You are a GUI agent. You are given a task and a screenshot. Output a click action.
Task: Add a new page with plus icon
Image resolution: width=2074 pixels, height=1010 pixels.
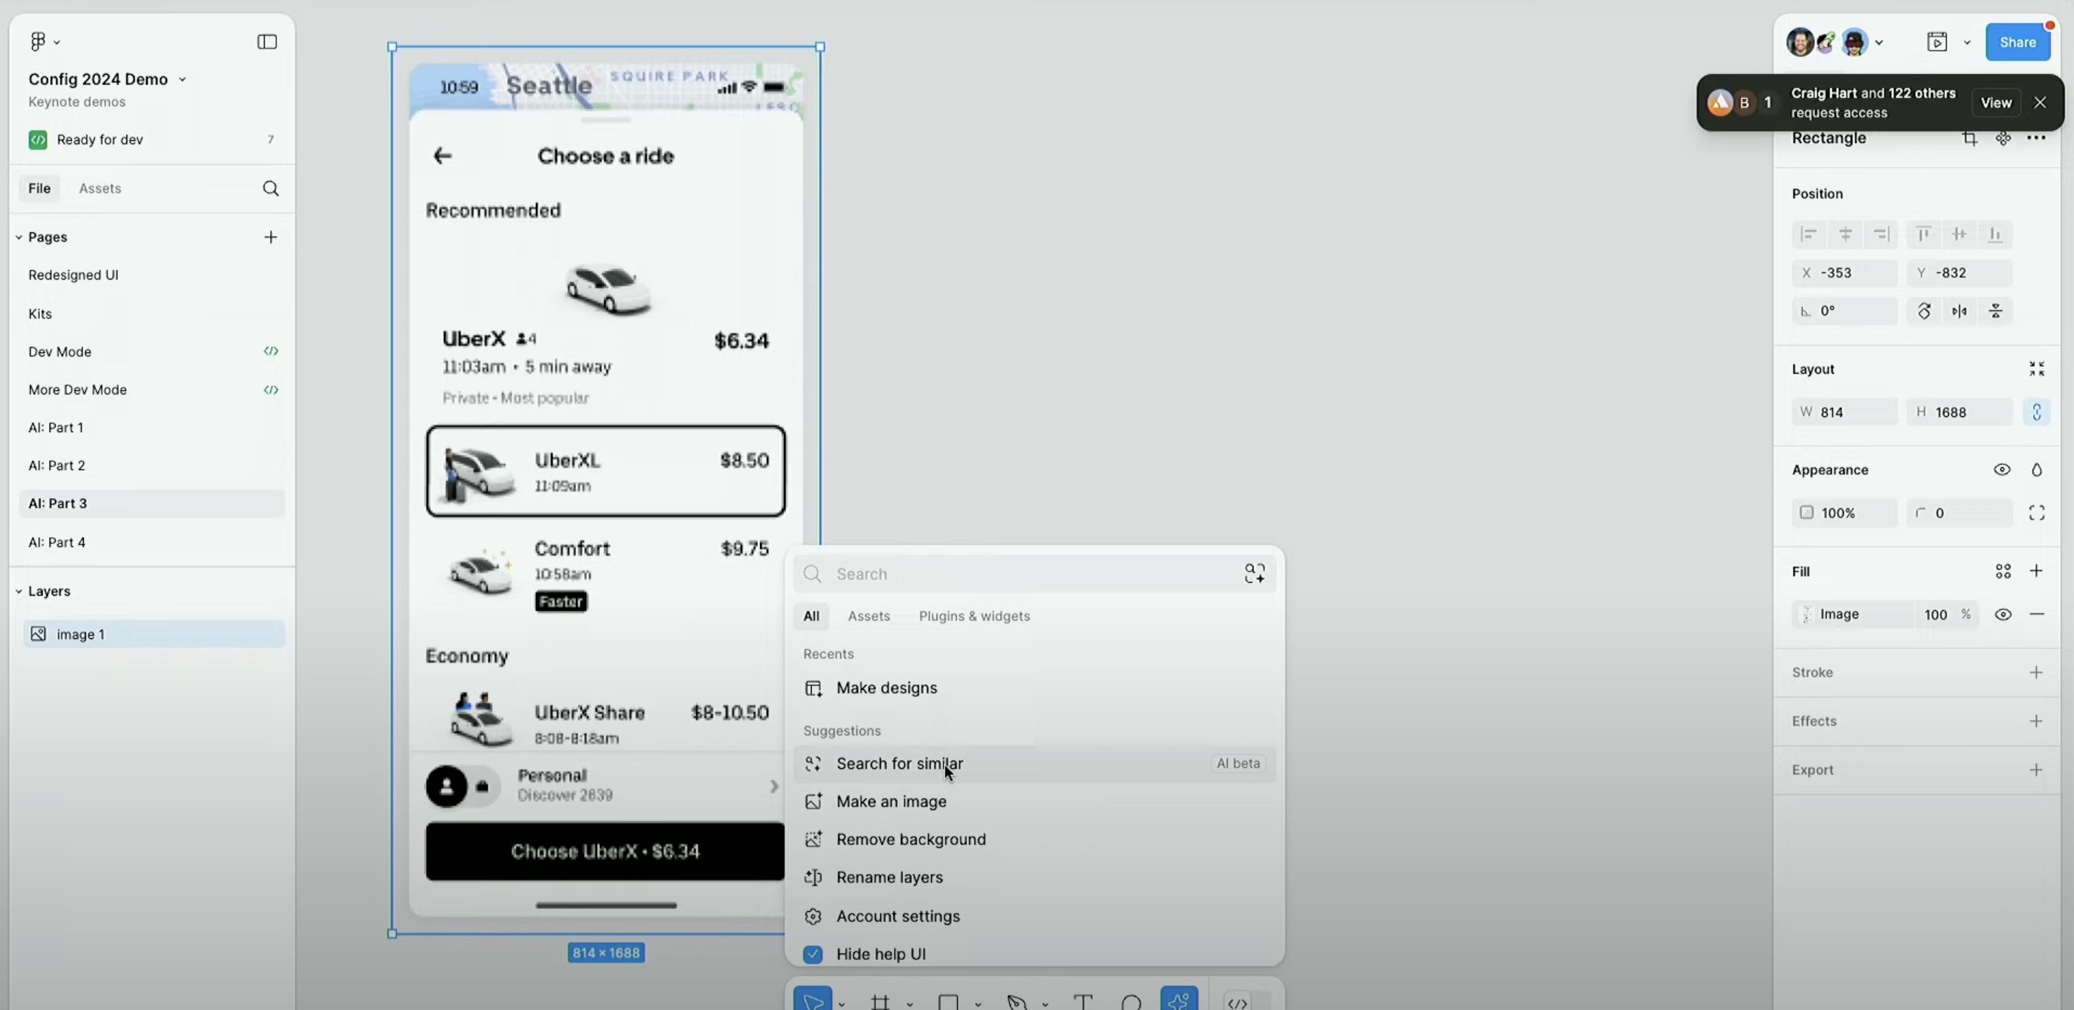(271, 238)
